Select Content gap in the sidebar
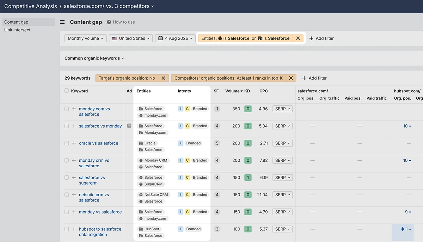 pyautogui.click(x=28, y=22)
